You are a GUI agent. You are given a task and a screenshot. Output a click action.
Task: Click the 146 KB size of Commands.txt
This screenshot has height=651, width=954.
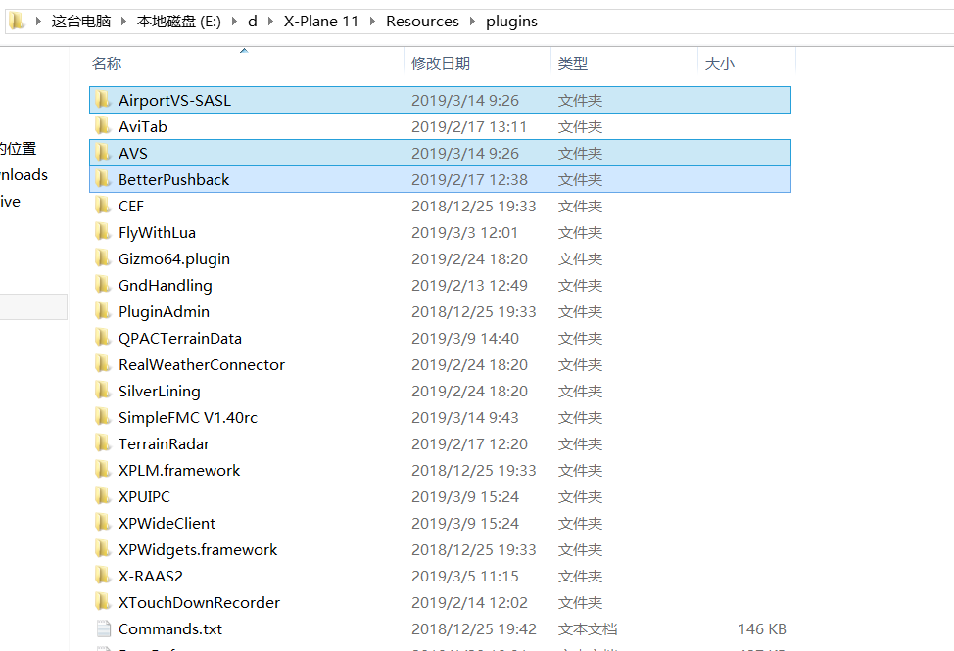(x=762, y=628)
